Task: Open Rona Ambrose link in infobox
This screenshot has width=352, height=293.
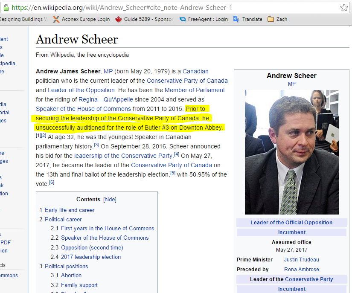Action: pyautogui.click(x=302, y=270)
